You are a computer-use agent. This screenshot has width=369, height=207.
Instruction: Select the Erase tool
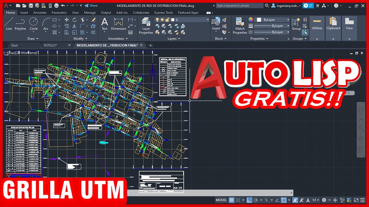[93, 20]
